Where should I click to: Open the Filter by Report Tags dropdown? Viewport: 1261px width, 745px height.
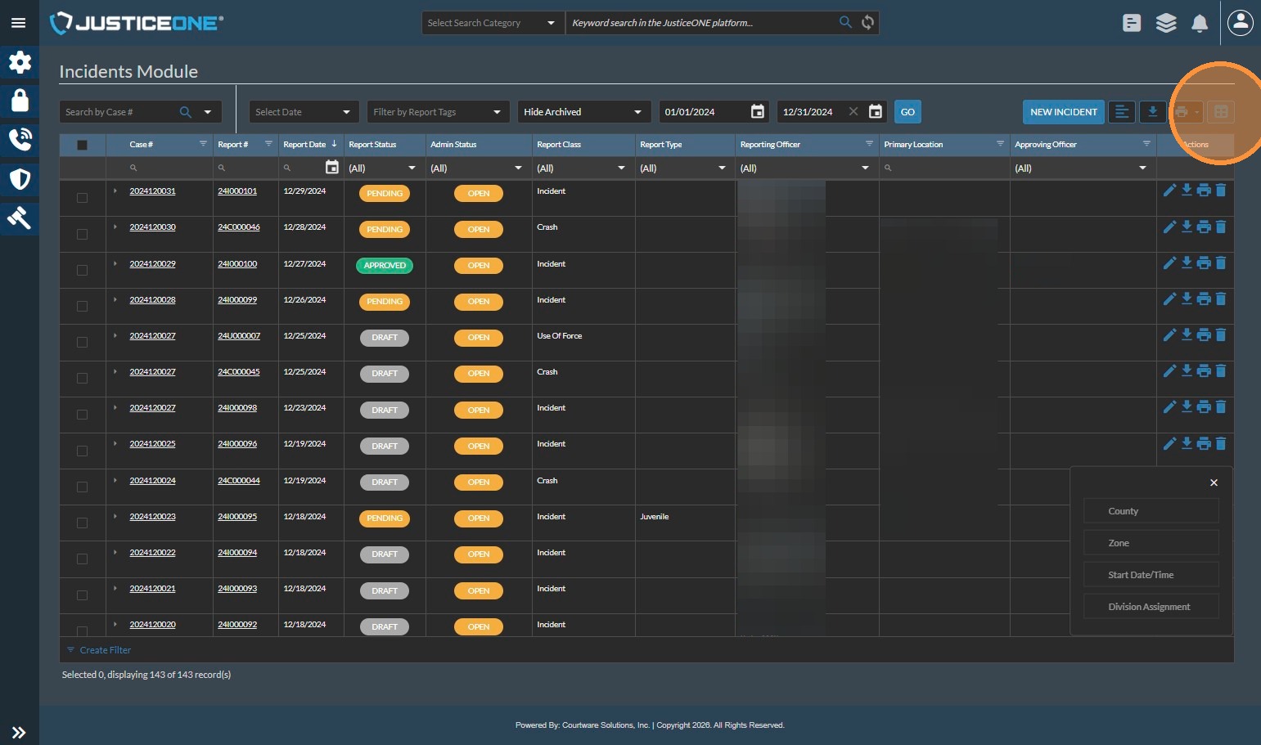pyautogui.click(x=437, y=112)
